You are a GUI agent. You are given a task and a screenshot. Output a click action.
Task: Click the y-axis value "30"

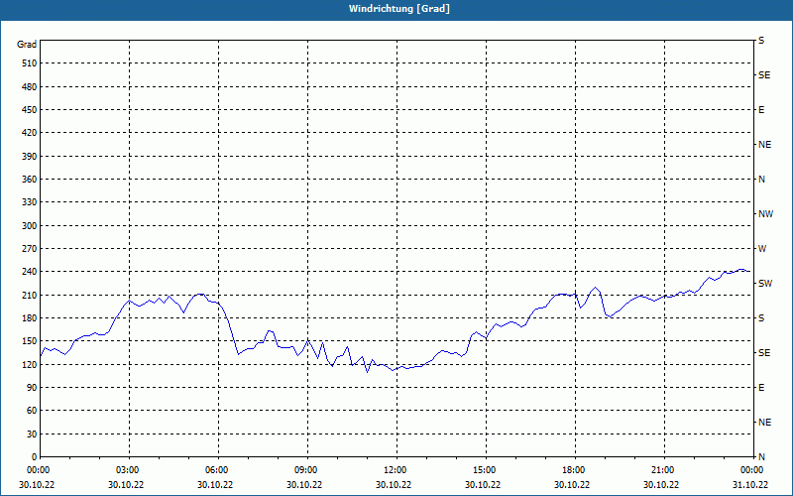32,434
